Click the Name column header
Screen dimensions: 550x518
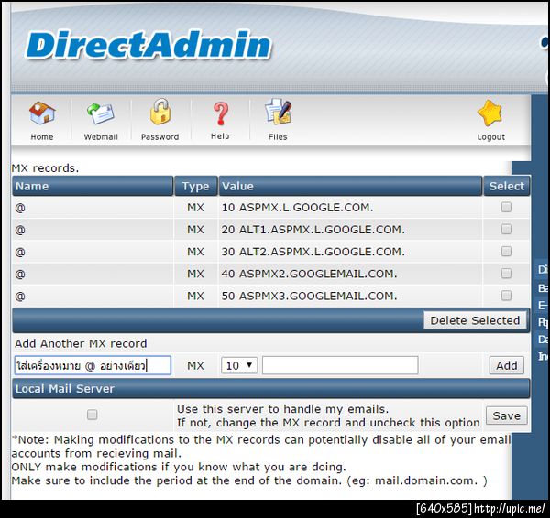coord(93,186)
